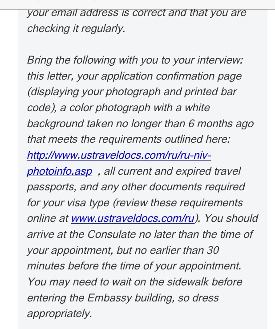Click the text 'all current and expired travel'
The width and height of the screenshot is (275, 329).
(x=172, y=171)
